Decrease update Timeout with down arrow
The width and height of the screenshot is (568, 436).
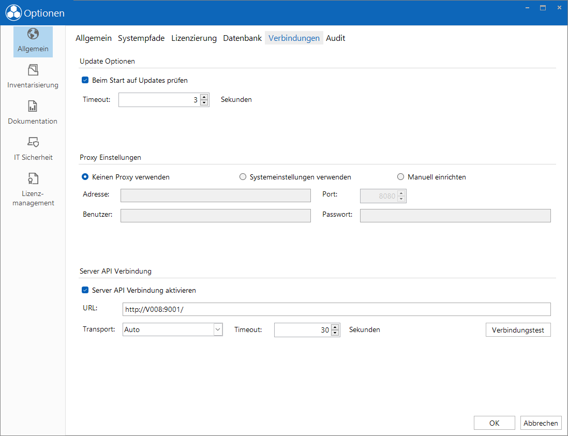pyautogui.click(x=204, y=102)
